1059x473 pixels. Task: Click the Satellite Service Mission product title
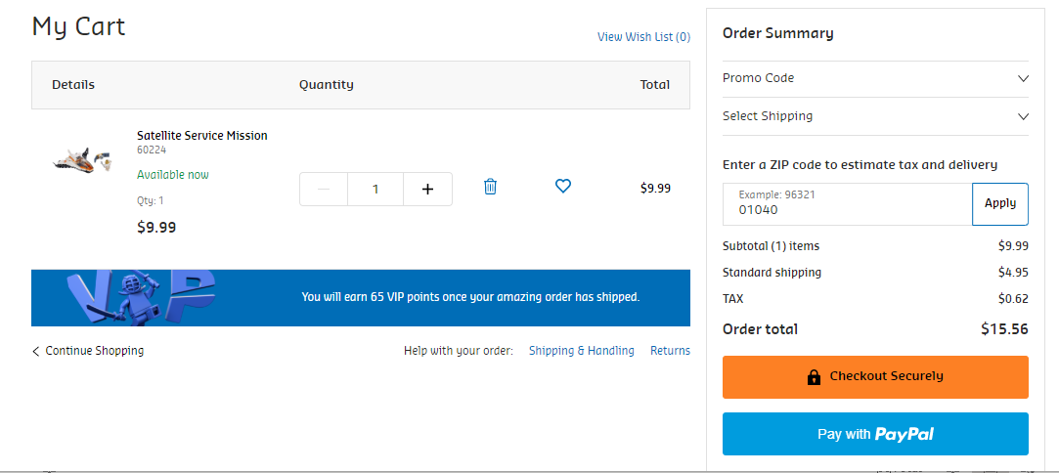(201, 136)
